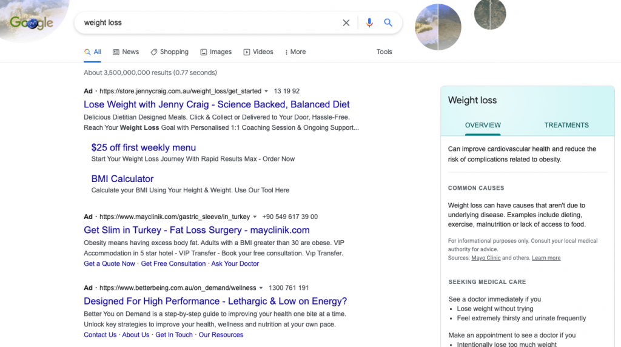Screen dimensions: 621x347
Task: Open the More search options menu
Action: pos(295,52)
